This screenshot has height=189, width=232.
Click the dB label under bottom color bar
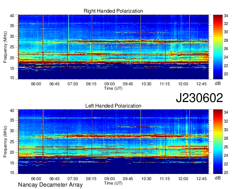tap(218, 178)
